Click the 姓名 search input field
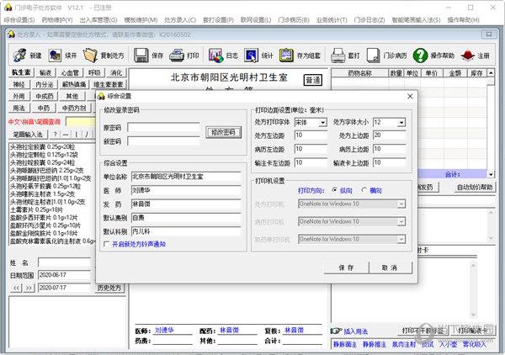 tap(65, 262)
